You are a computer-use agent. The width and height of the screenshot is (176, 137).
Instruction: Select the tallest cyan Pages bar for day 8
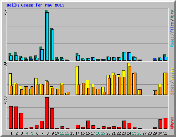pyautogui.click(x=47, y=36)
